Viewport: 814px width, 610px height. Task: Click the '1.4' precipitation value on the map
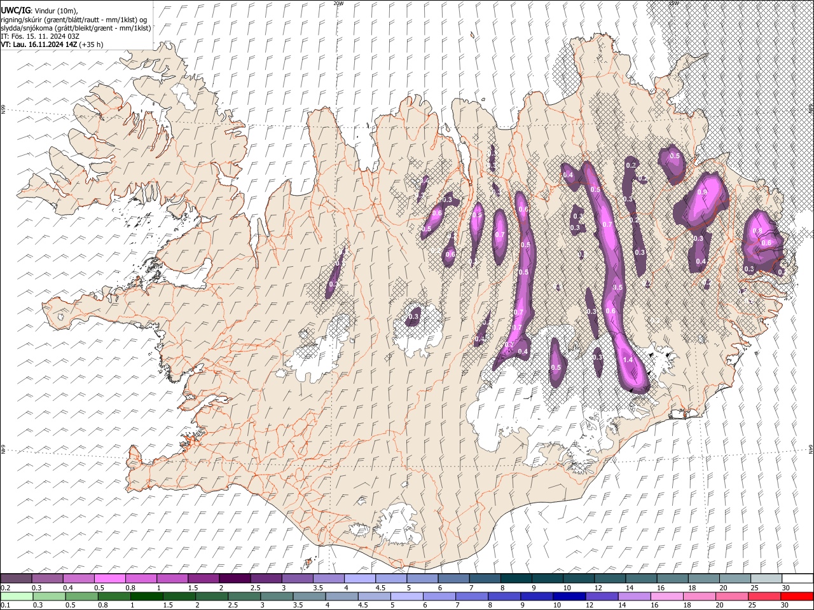(628, 360)
